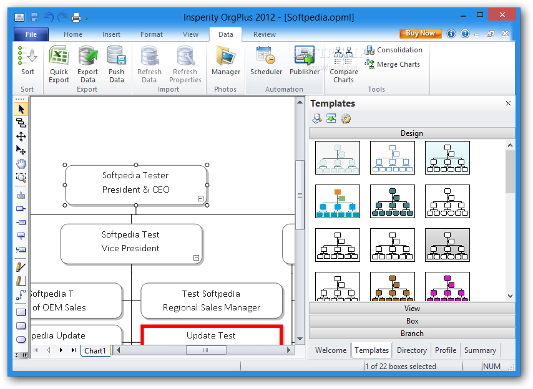Image resolution: width=533 pixels, height=389 pixels.
Task: Collapse Vice President box branch
Action: click(196, 257)
